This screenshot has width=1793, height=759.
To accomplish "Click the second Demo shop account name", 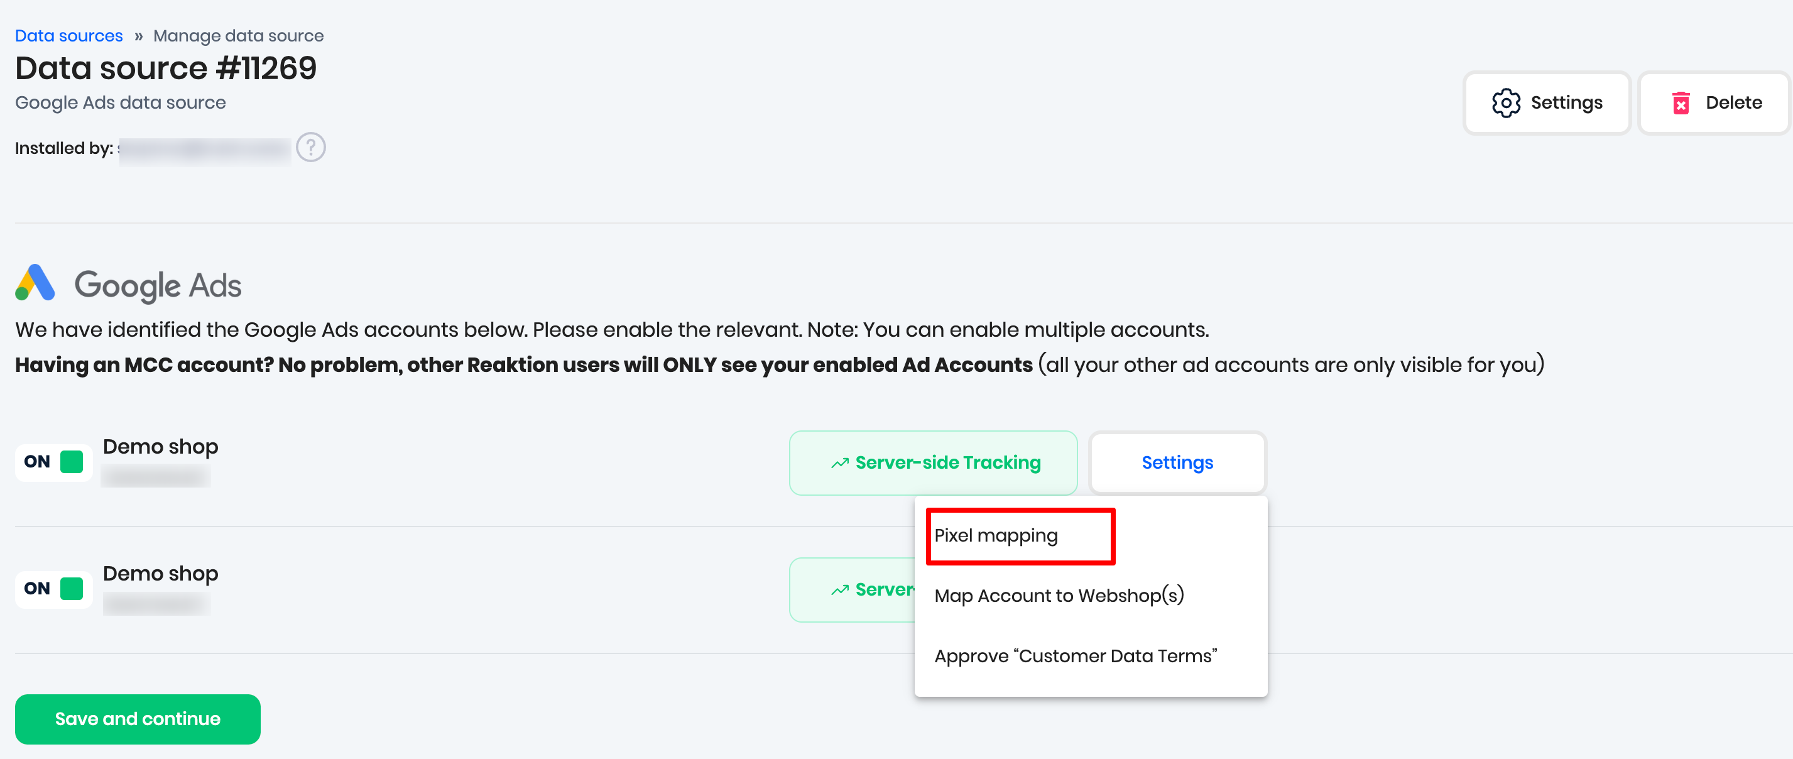I will click(x=161, y=573).
